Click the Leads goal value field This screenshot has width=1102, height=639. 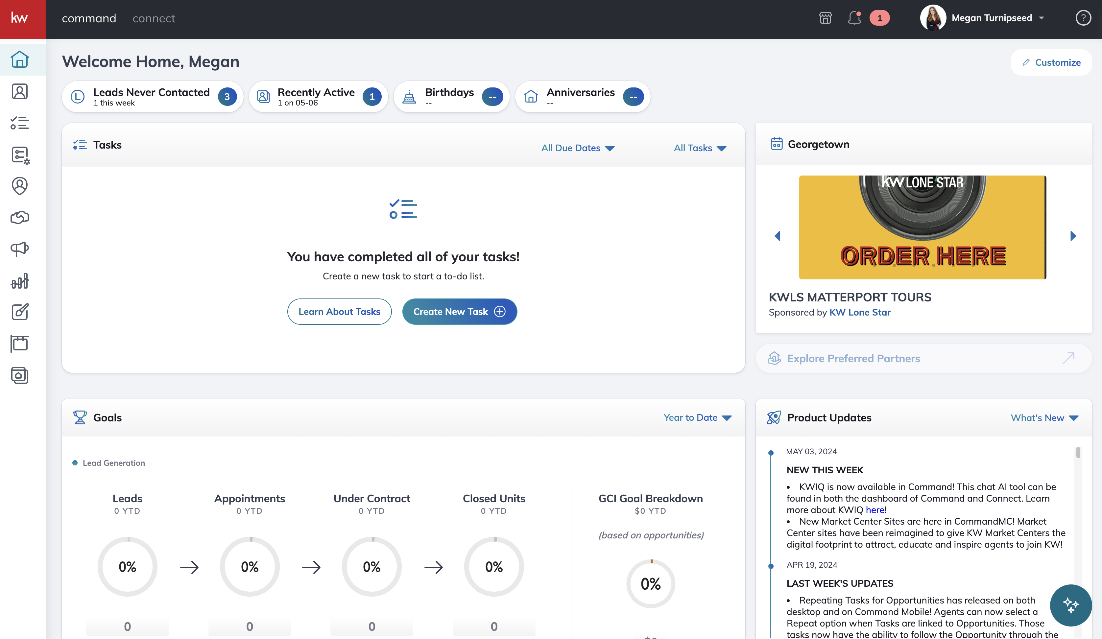tap(127, 627)
